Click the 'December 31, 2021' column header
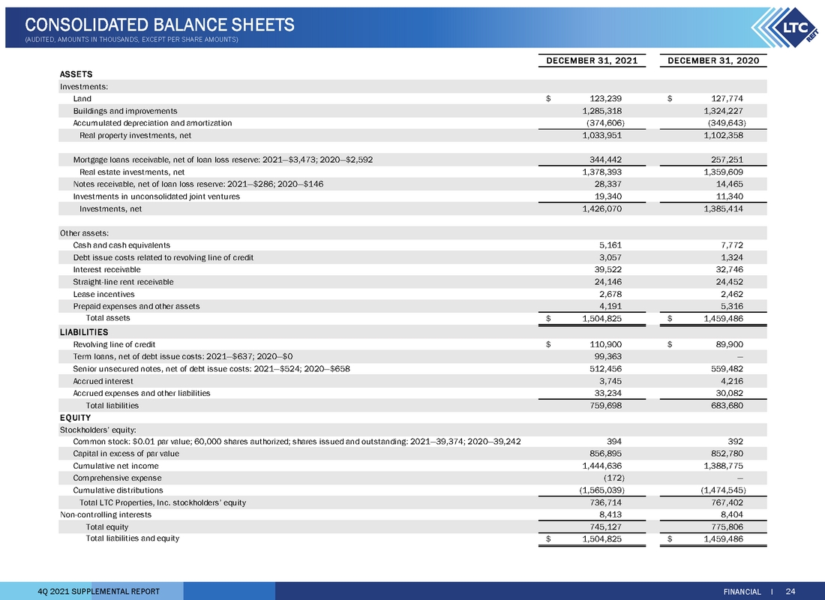Screen dimensions: 825x600 [x=592, y=61]
